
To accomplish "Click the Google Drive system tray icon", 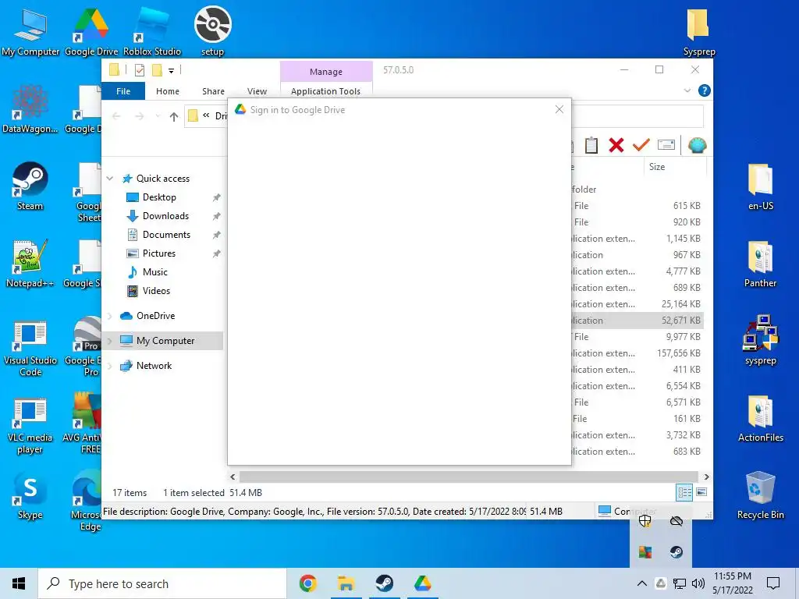I will (x=661, y=583).
